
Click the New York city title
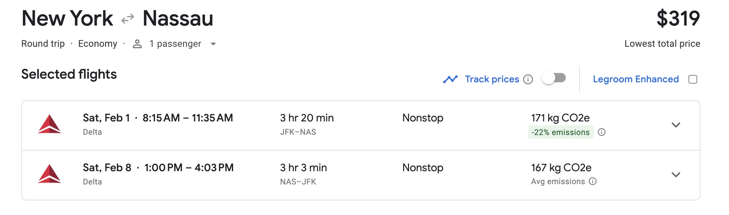67,19
